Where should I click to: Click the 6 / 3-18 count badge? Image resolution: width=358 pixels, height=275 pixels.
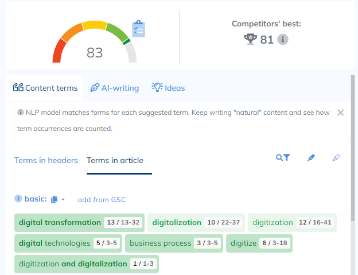pos(275,243)
